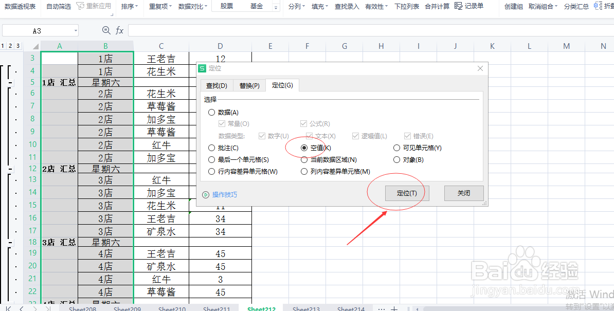Click the 重新应用 reapply filter icon

[x=94, y=6]
